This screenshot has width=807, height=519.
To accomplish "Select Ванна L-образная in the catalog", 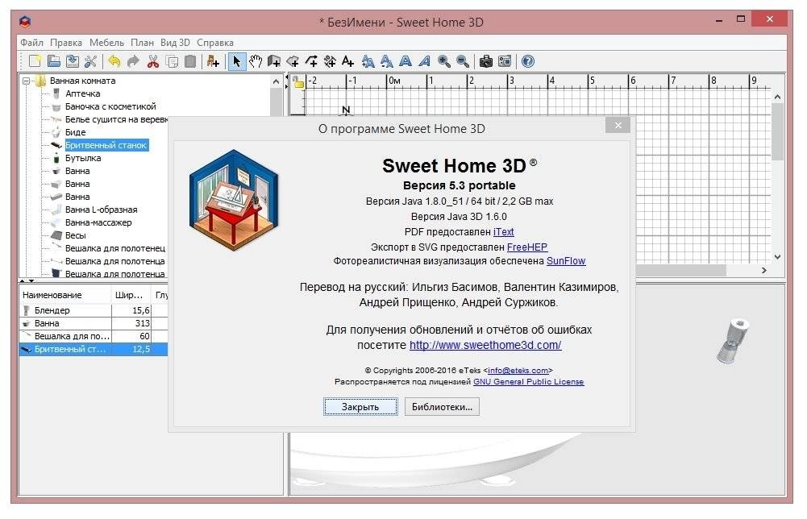I will tap(101, 210).
